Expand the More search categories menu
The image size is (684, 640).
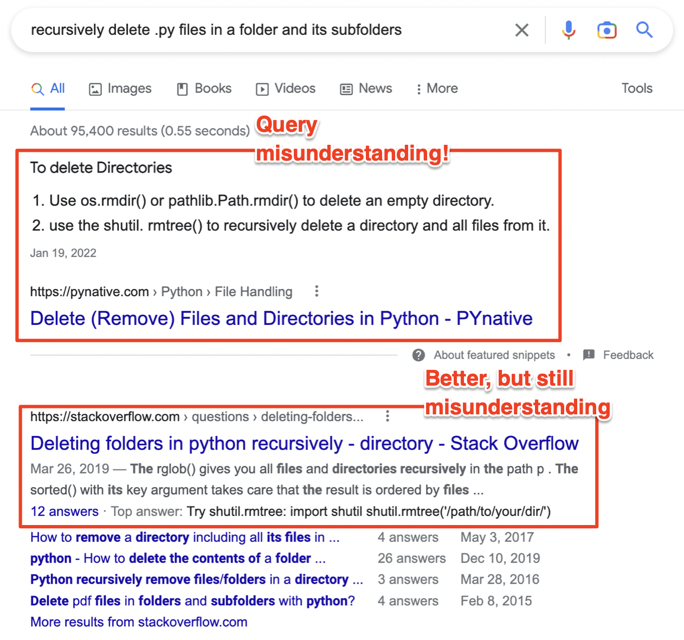[437, 88]
